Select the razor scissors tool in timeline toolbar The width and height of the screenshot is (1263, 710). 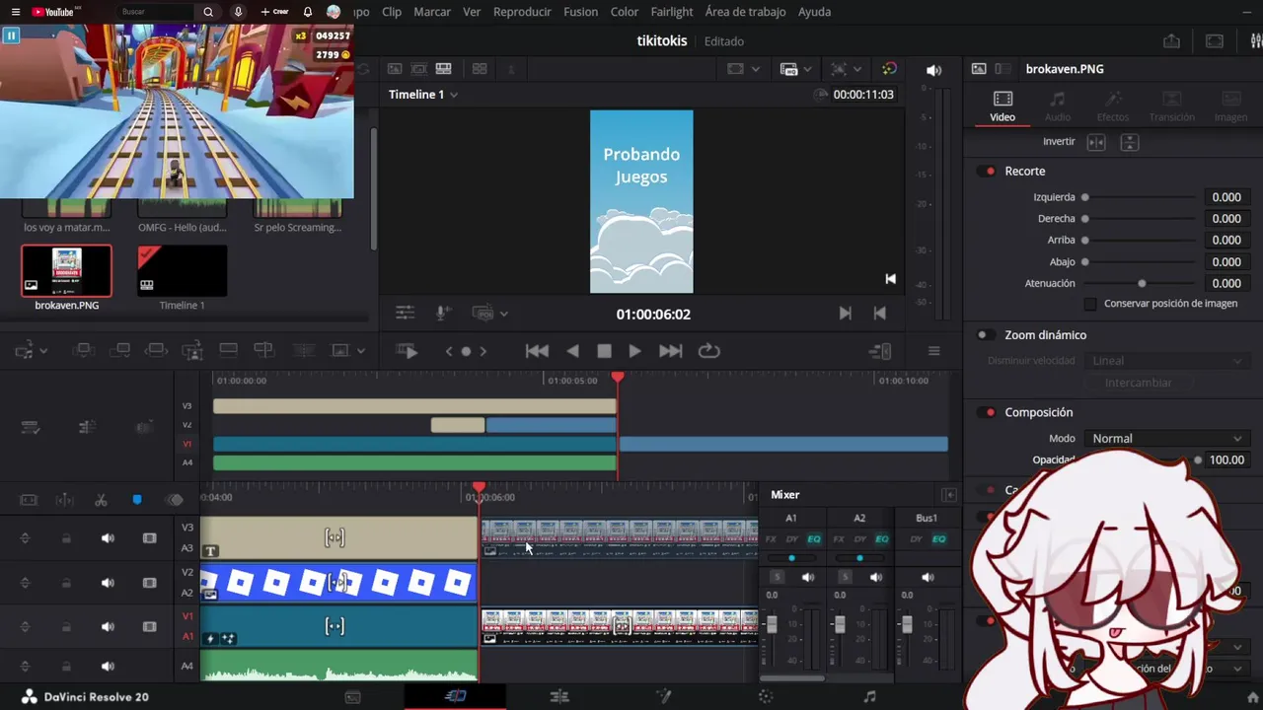[x=101, y=500]
